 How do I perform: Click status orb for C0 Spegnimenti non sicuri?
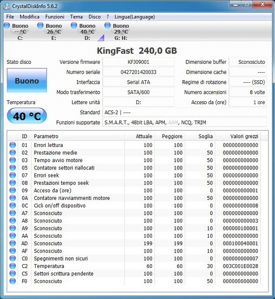[x=12, y=258]
